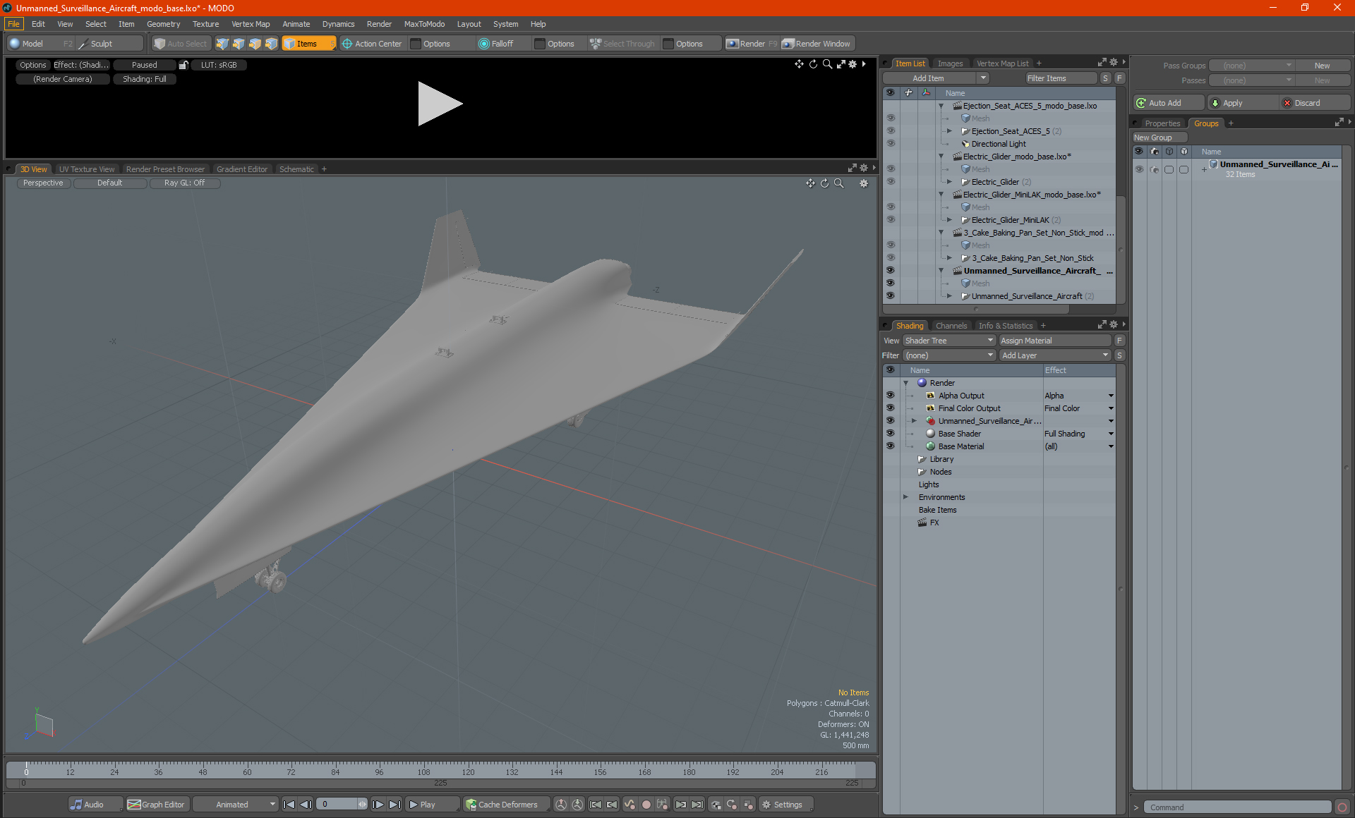Open Add Layer dropdown
Viewport: 1355px width, 818px height.
1055,355
